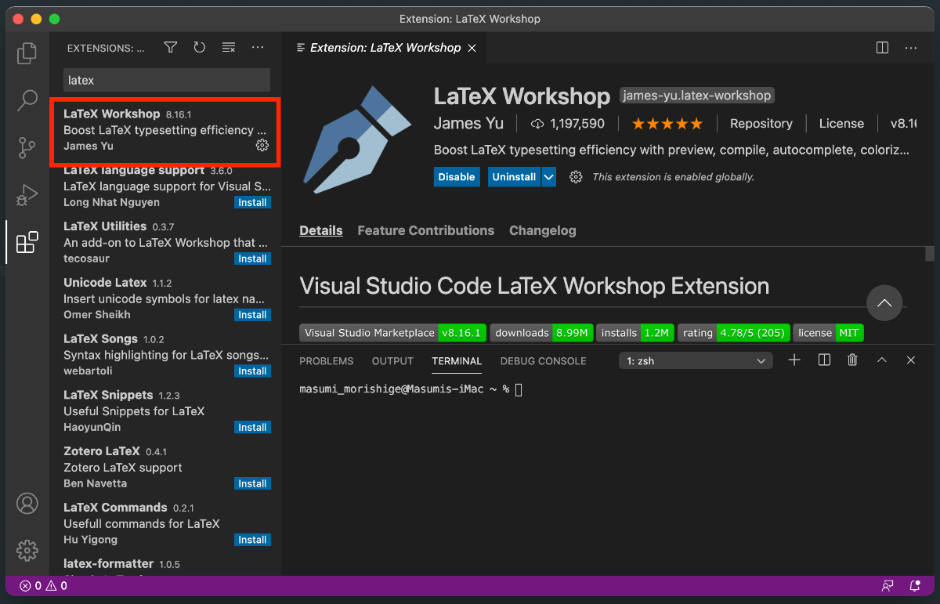Open Source Control view in activity bar
940x604 pixels.
(27, 147)
